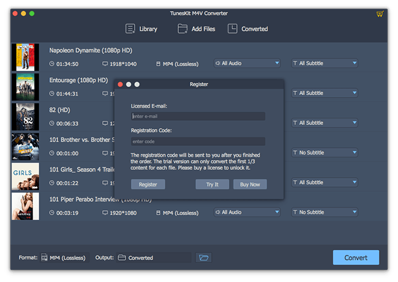The width and height of the screenshot is (398, 282).
Task: Click the title 82 (HD)
Action: tap(59, 110)
